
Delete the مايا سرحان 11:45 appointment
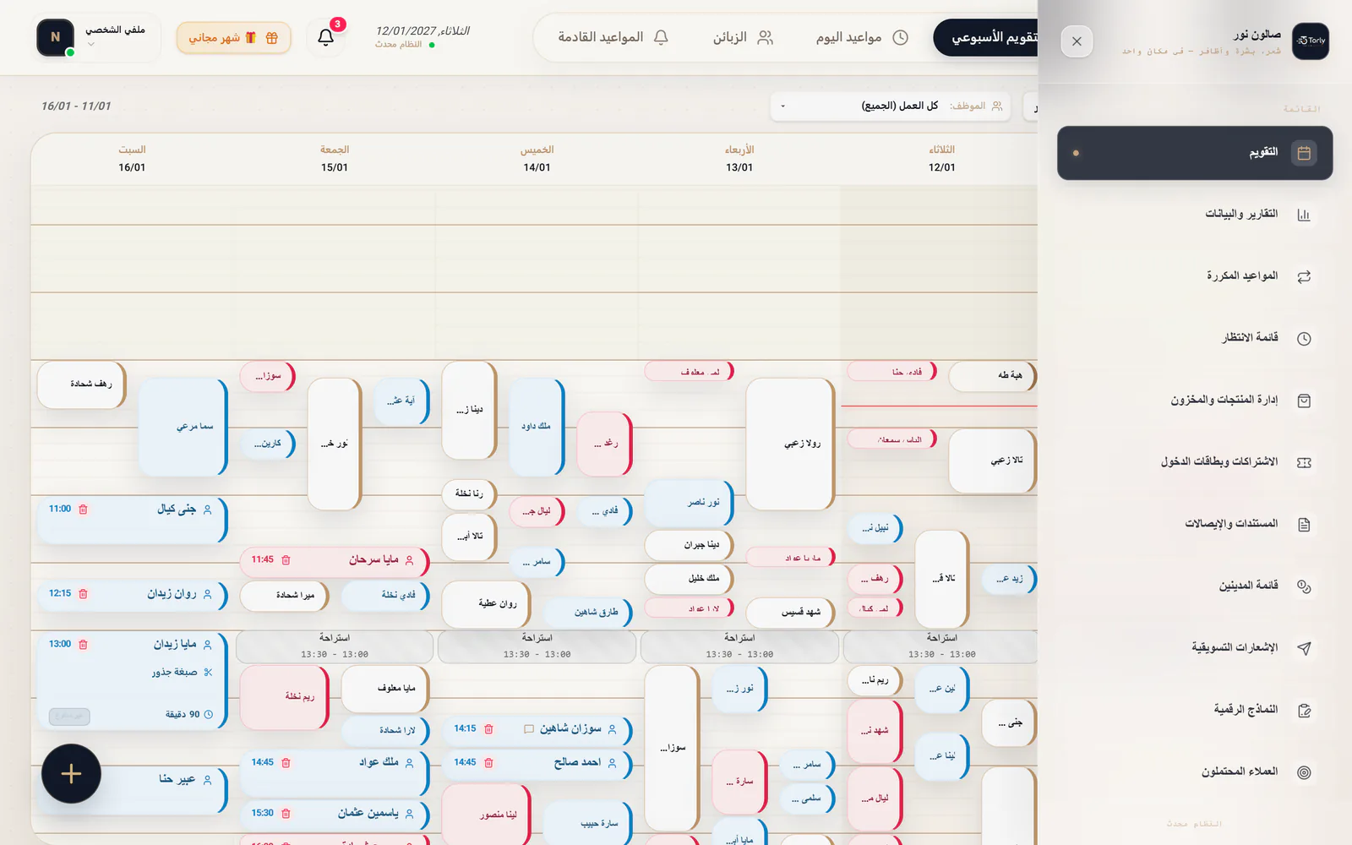286,560
